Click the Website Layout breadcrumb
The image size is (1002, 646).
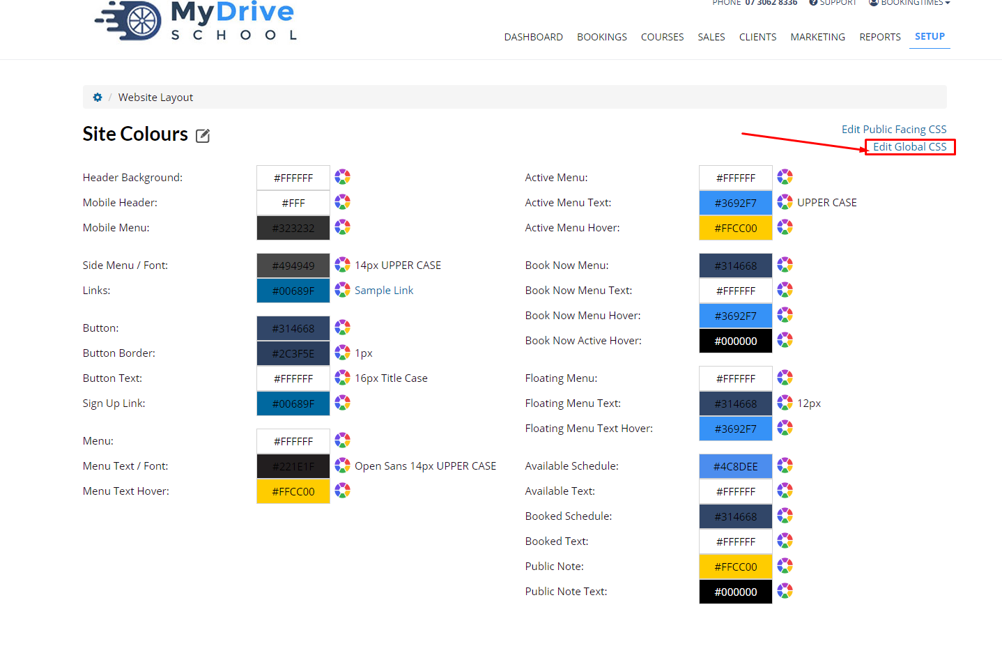tap(155, 98)
